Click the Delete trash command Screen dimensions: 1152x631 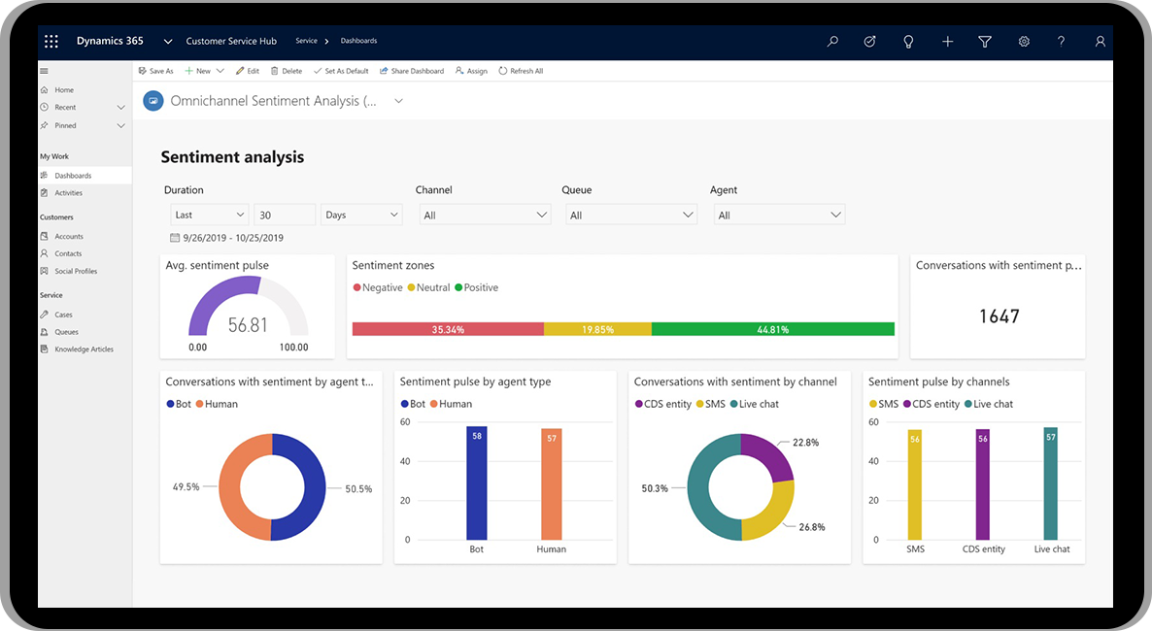287,71
